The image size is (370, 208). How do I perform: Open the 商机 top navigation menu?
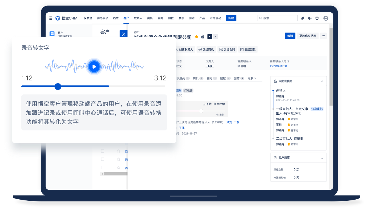point(150,18)
